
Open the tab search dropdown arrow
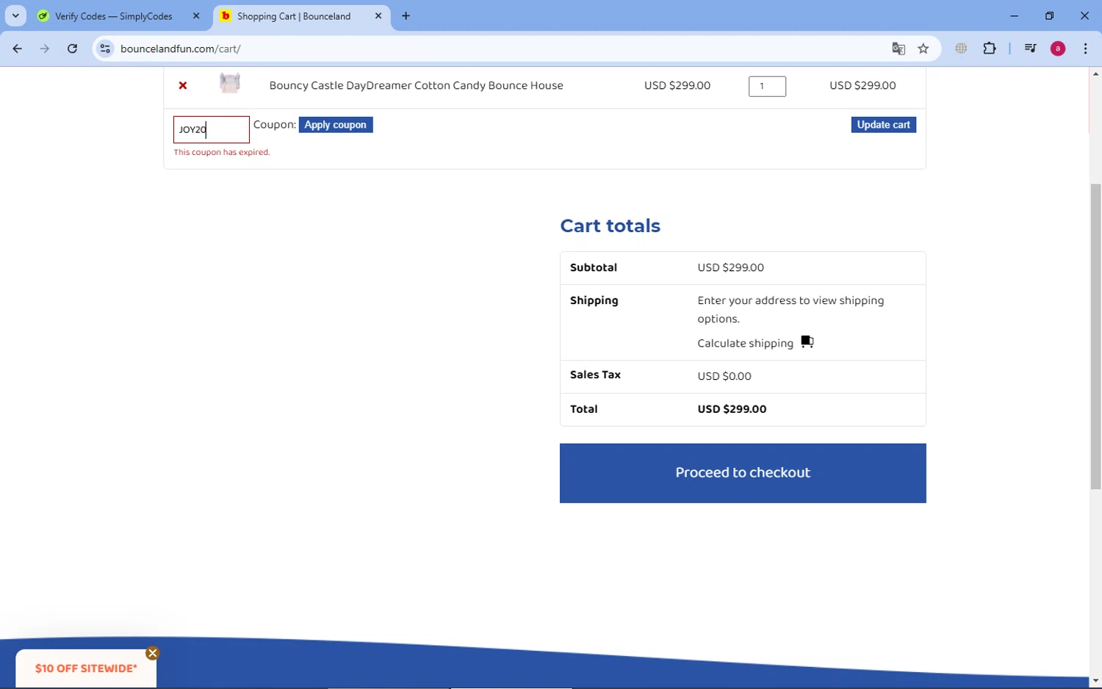pos(15,16)
